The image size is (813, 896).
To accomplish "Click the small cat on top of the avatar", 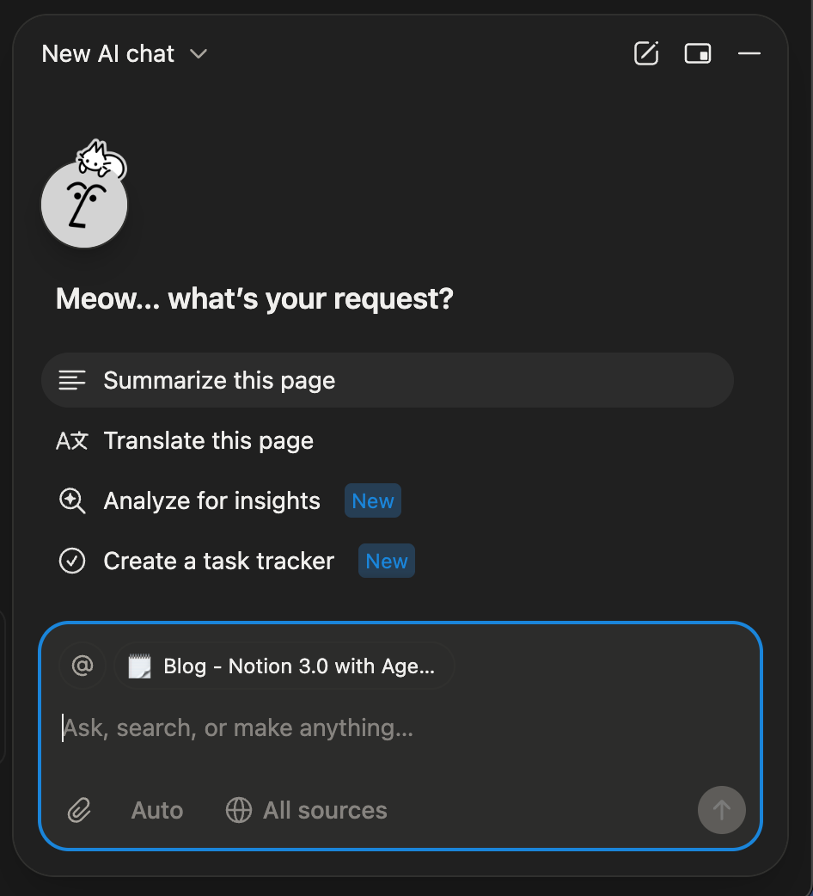I will click(x=100, y=160).
